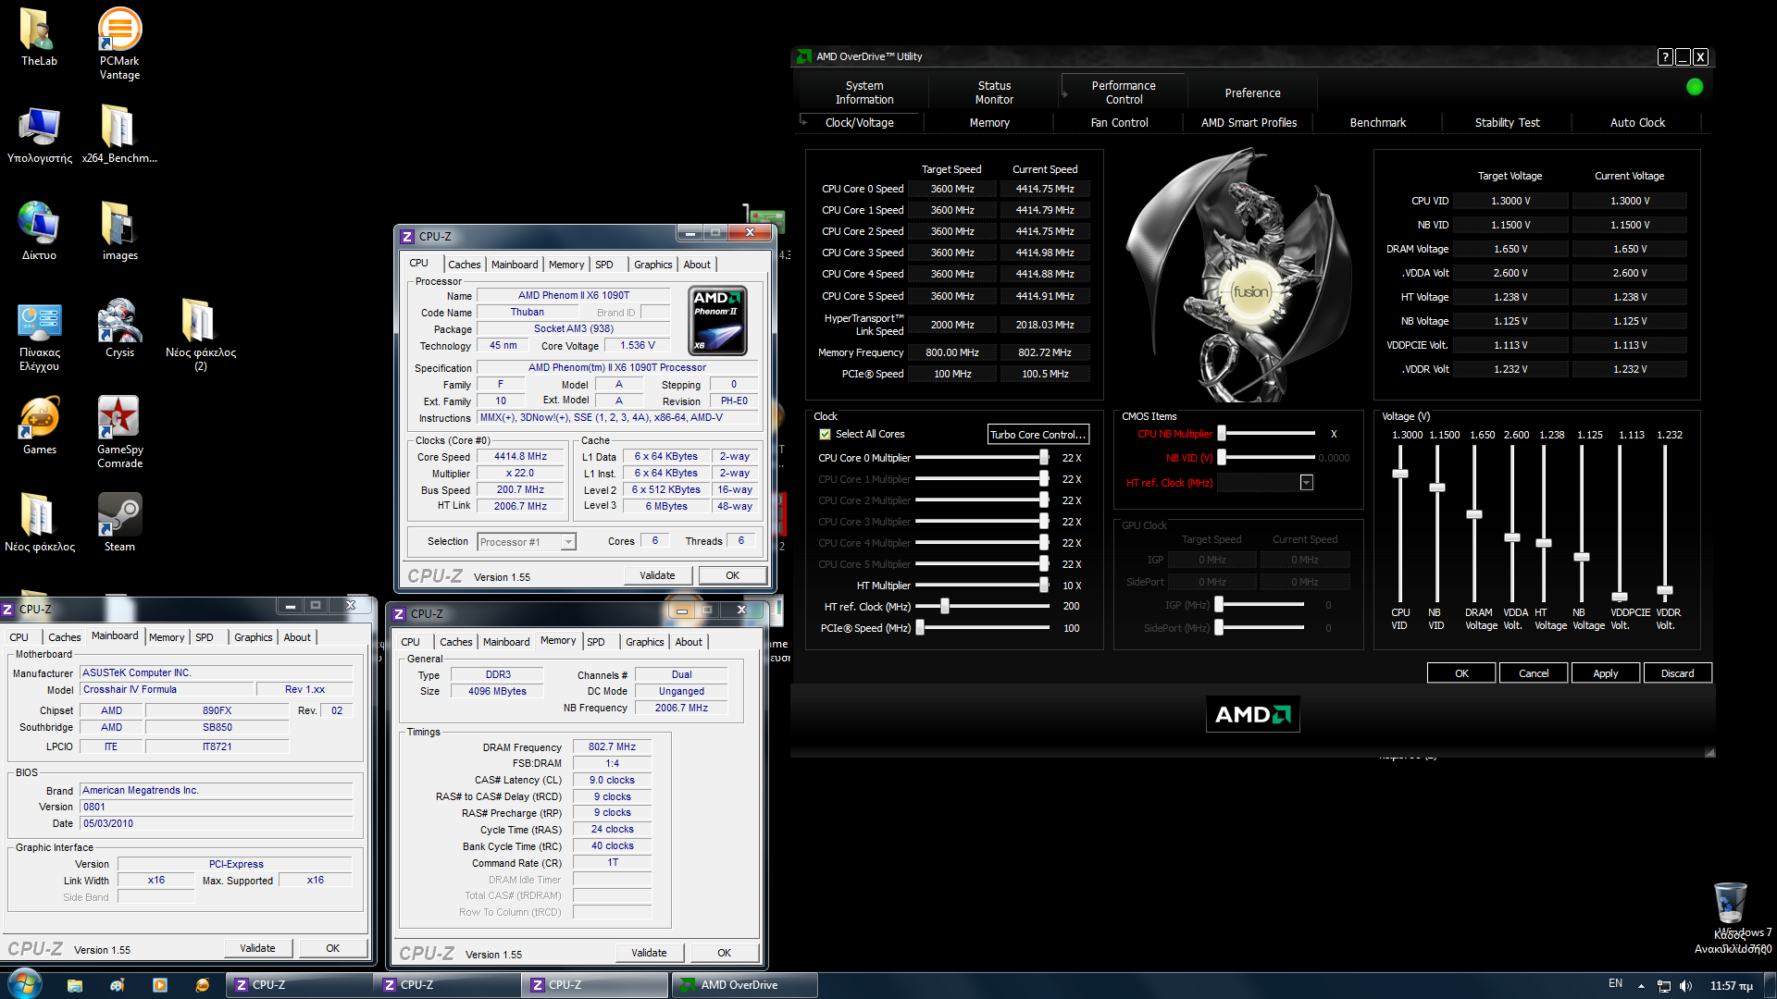This screenshot has width=1777, height=999.
Task: Click the AMD logo banner in OverDrive
Action: (x=1252, y=714)
